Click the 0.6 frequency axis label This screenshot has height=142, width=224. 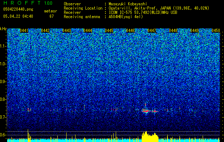click(3, 135)
